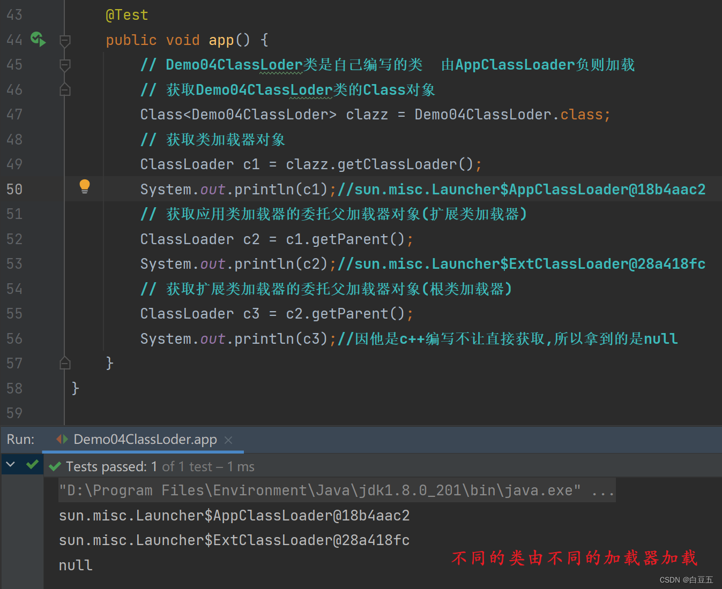Click the fold end marker at line 46
Image resolution: width=722 pixels, height=589 pixels.
click(x=65, y=90)
